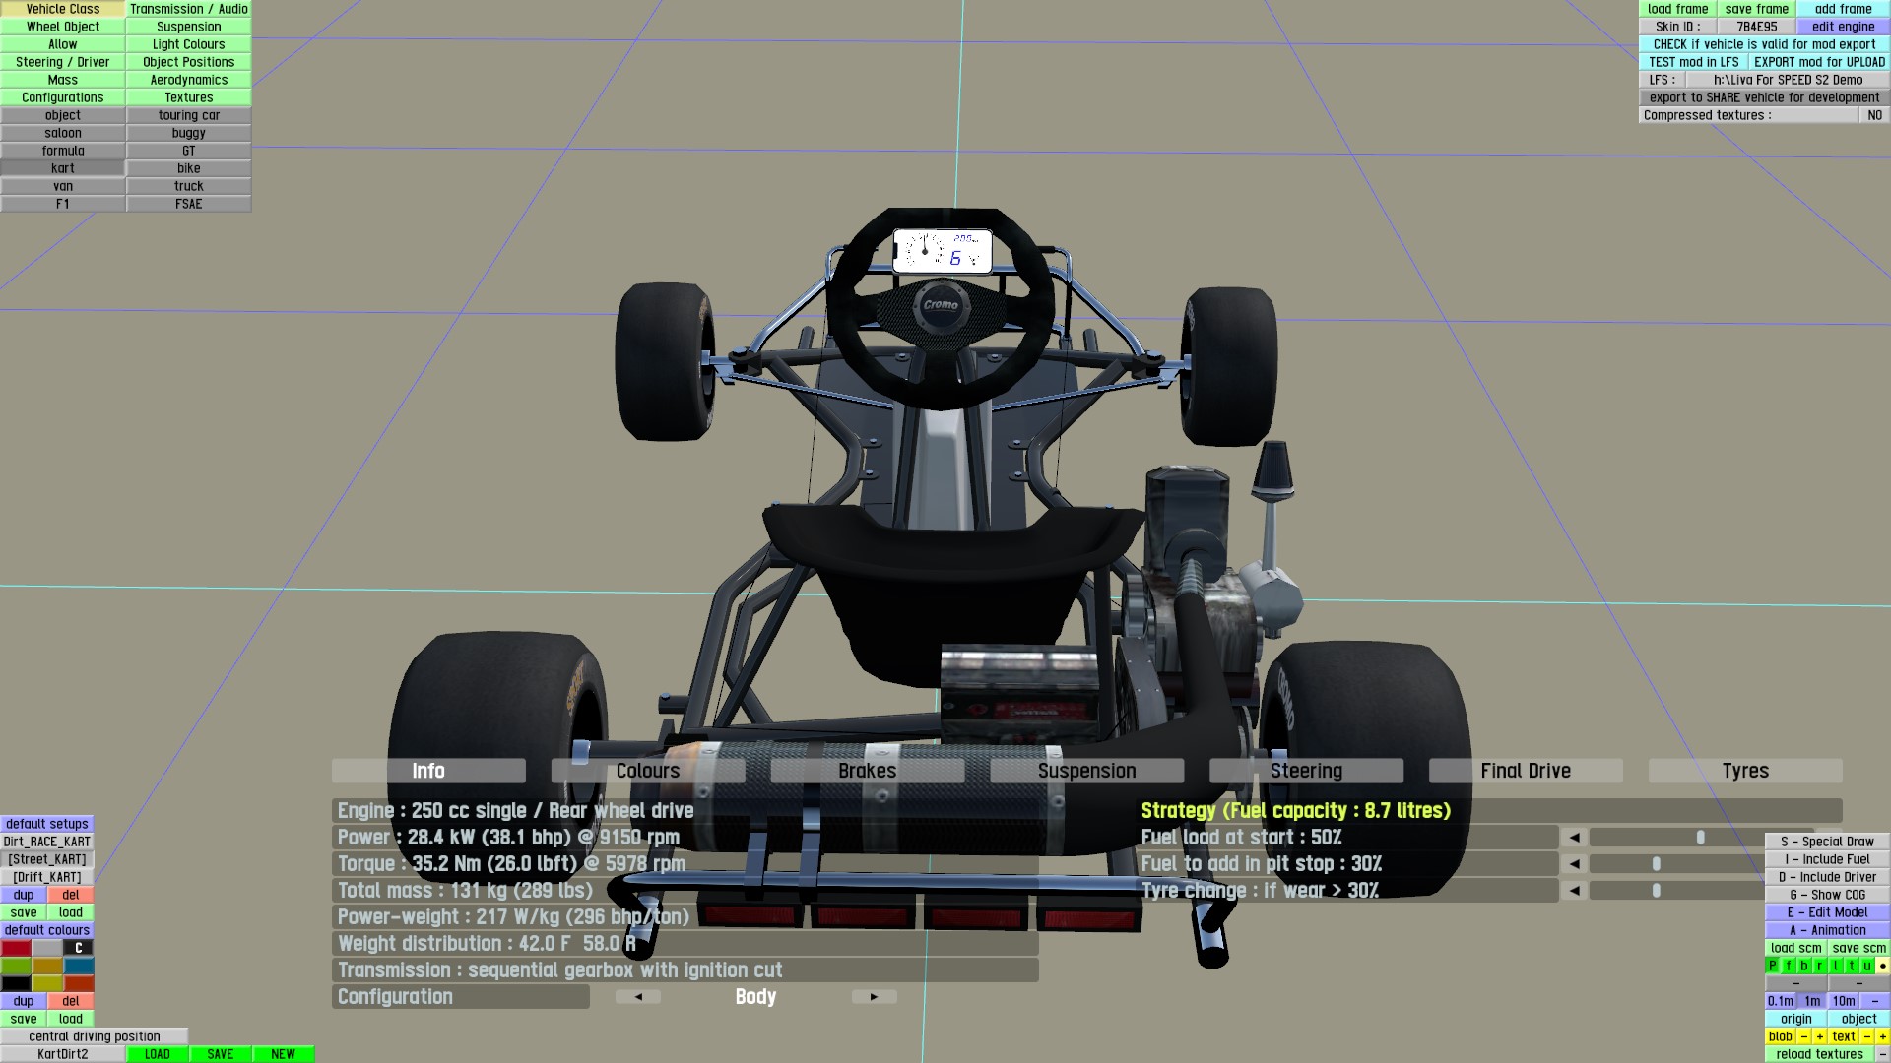Open the Transmission / Audio section
The height and width of the screenshot is (1063, 1891).
coord(189,9)
